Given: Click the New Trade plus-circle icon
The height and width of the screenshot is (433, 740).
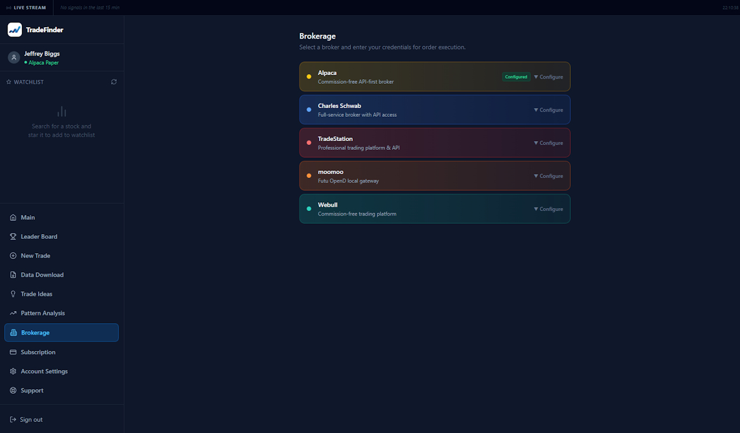Looking at the screenshot, I should [13, 256].
